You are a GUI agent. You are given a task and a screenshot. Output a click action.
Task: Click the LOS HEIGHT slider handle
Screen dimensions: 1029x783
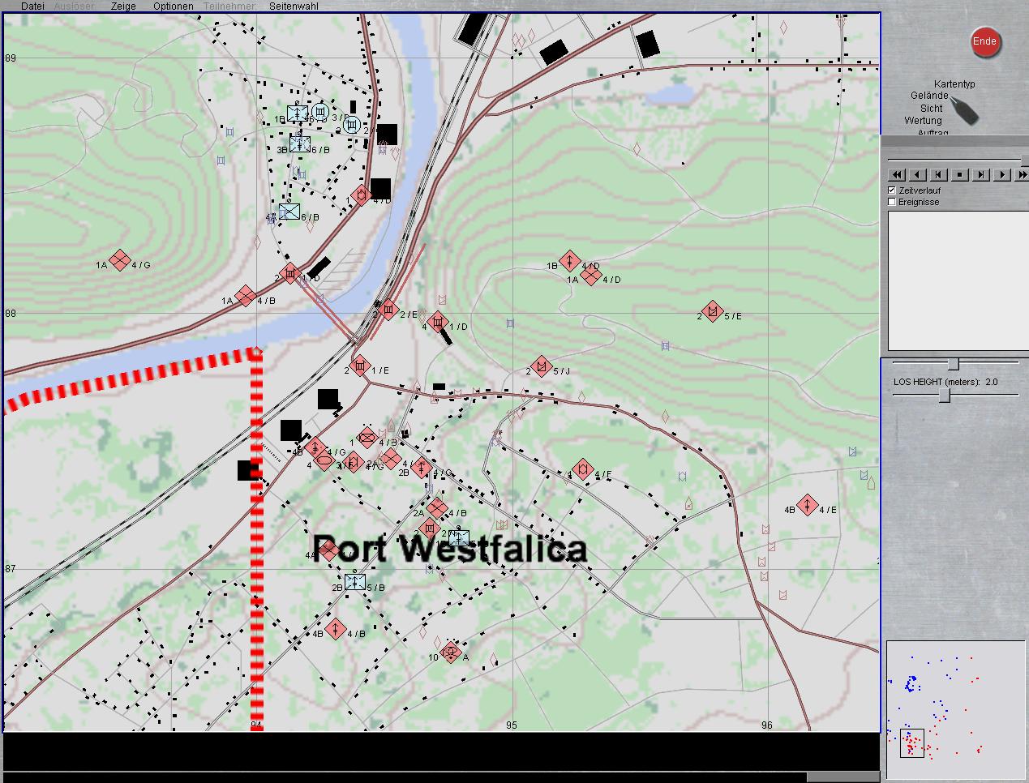click(x=944, y=396)
